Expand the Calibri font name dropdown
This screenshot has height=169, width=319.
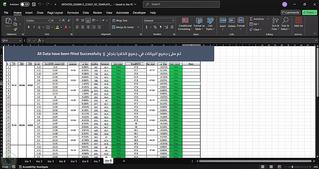[48, 20]
